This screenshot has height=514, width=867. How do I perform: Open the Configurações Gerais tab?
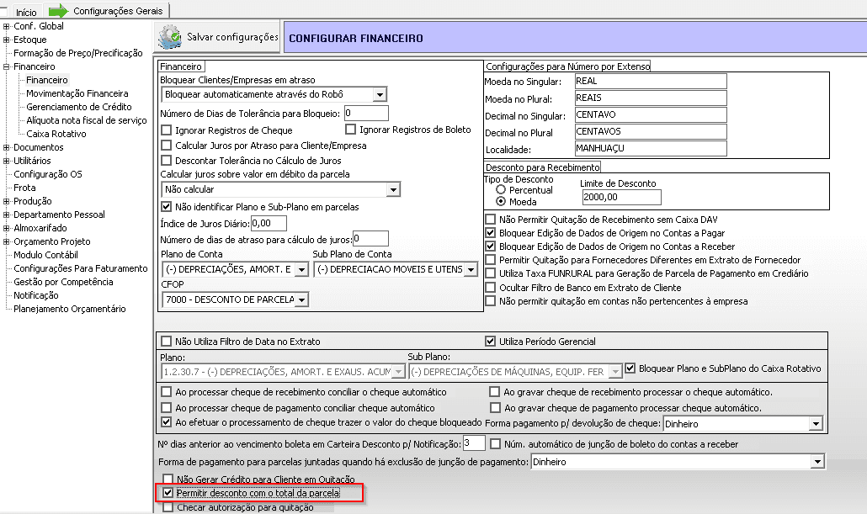pos(118,11)
